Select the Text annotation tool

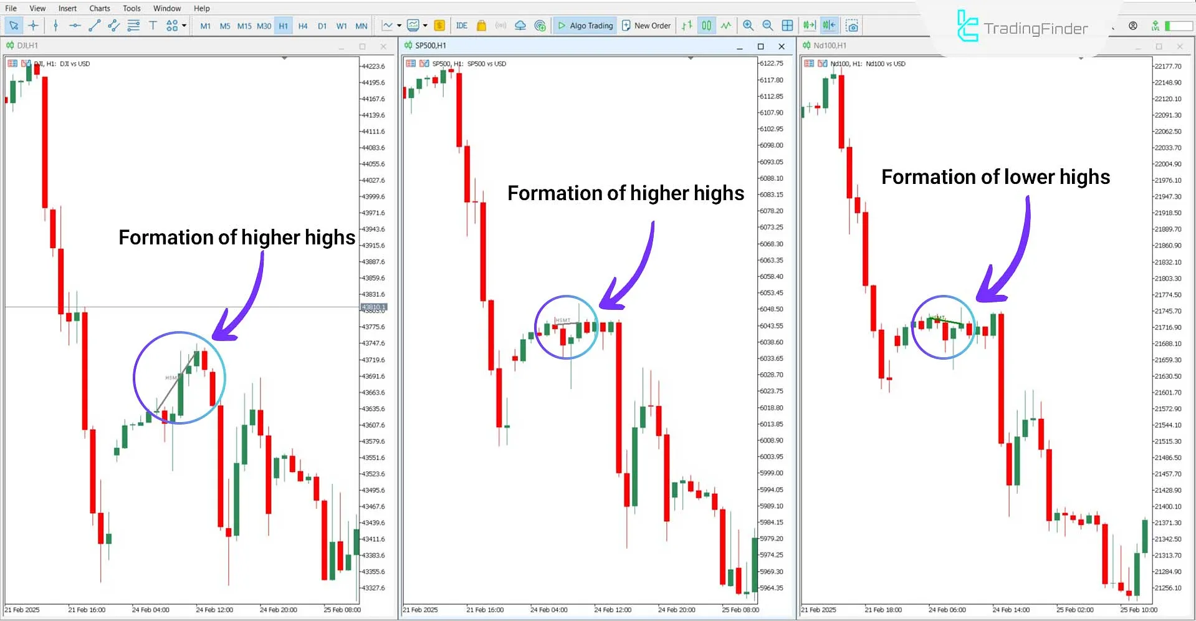153,26
